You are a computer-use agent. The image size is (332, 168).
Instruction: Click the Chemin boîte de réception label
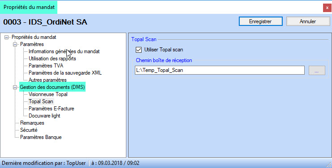[164, 60]
